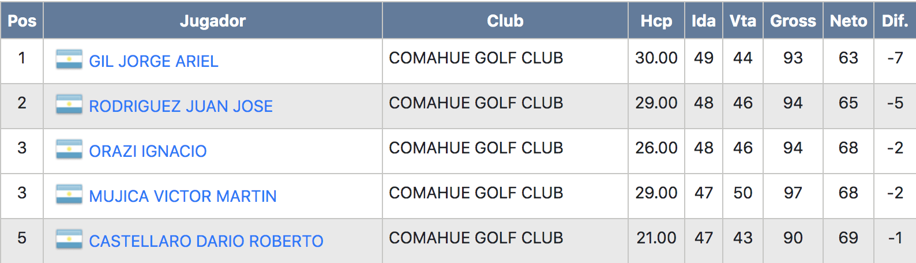Click flag icon next to RODRIGUEZ JUAN JOSE
916x263 pixels.
click(69, 104)
